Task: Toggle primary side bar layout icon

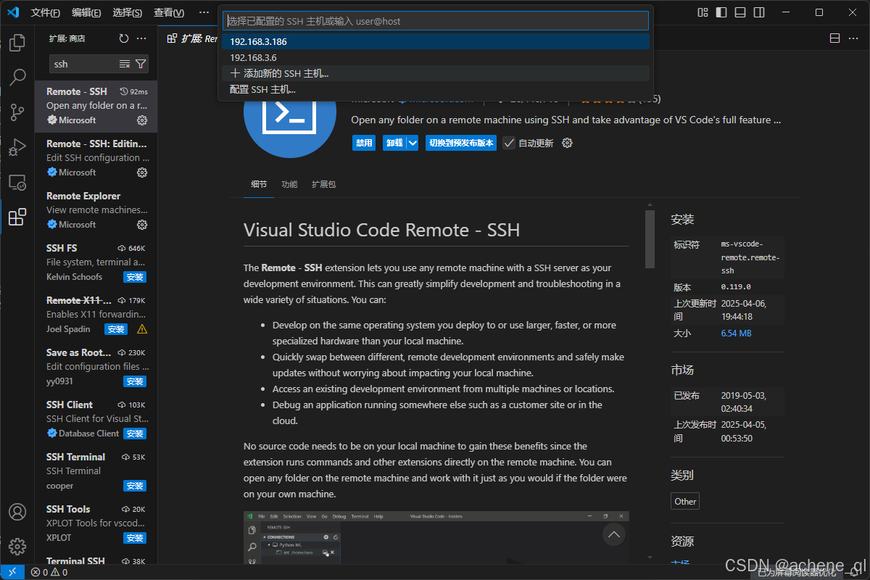Action: coord(721,12)
